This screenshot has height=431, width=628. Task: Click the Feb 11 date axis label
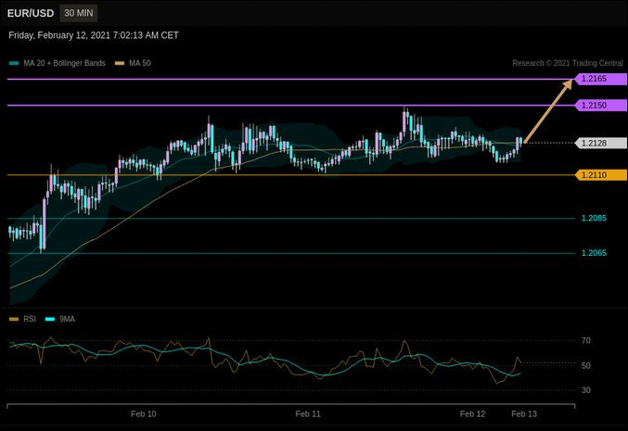308,413
